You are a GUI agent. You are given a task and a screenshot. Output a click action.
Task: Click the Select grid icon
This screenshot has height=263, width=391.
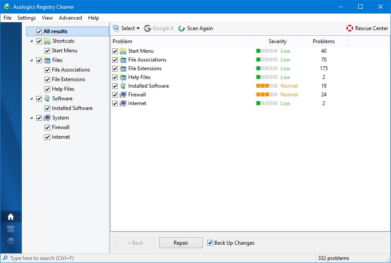pyautogui.click(x=116, y=28)
